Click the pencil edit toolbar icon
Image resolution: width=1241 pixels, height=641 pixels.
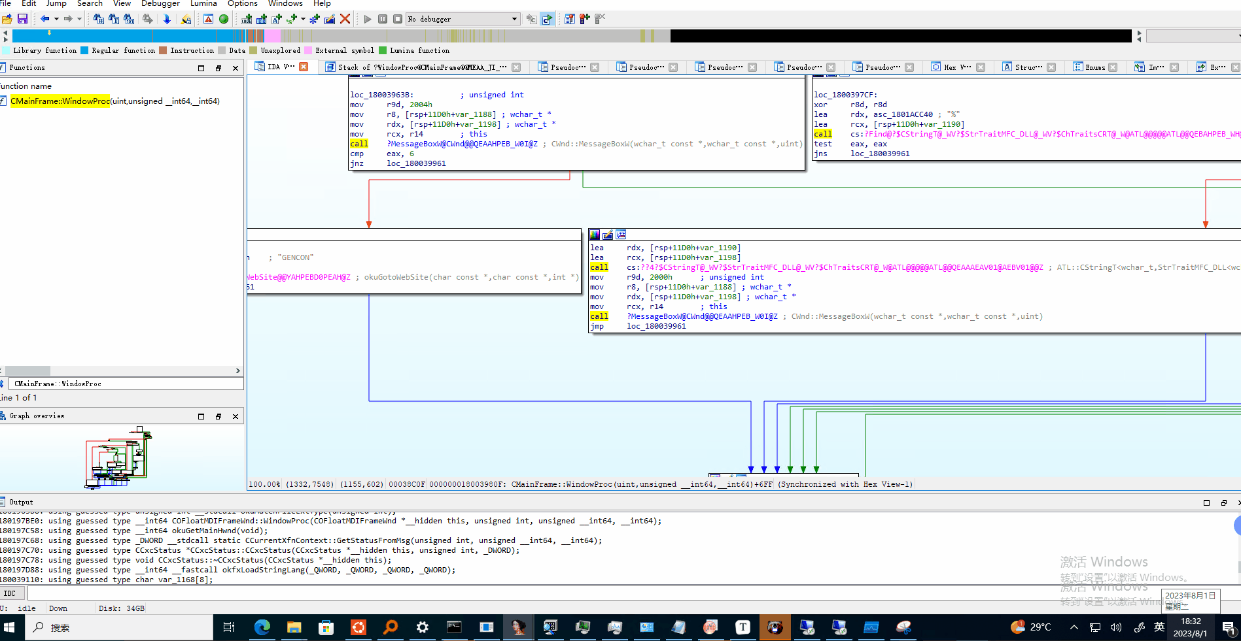[330, 19]
